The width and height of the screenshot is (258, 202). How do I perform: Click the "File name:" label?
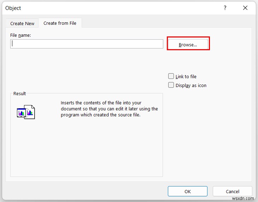21,35
